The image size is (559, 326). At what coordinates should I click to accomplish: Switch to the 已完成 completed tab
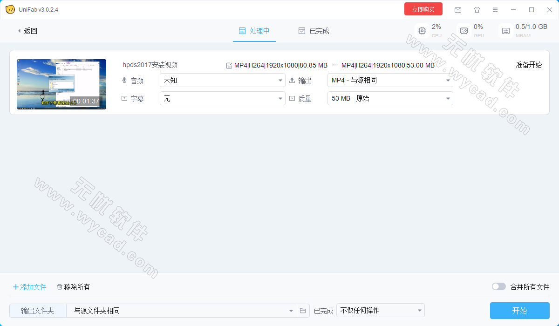[x=314, y=31]
